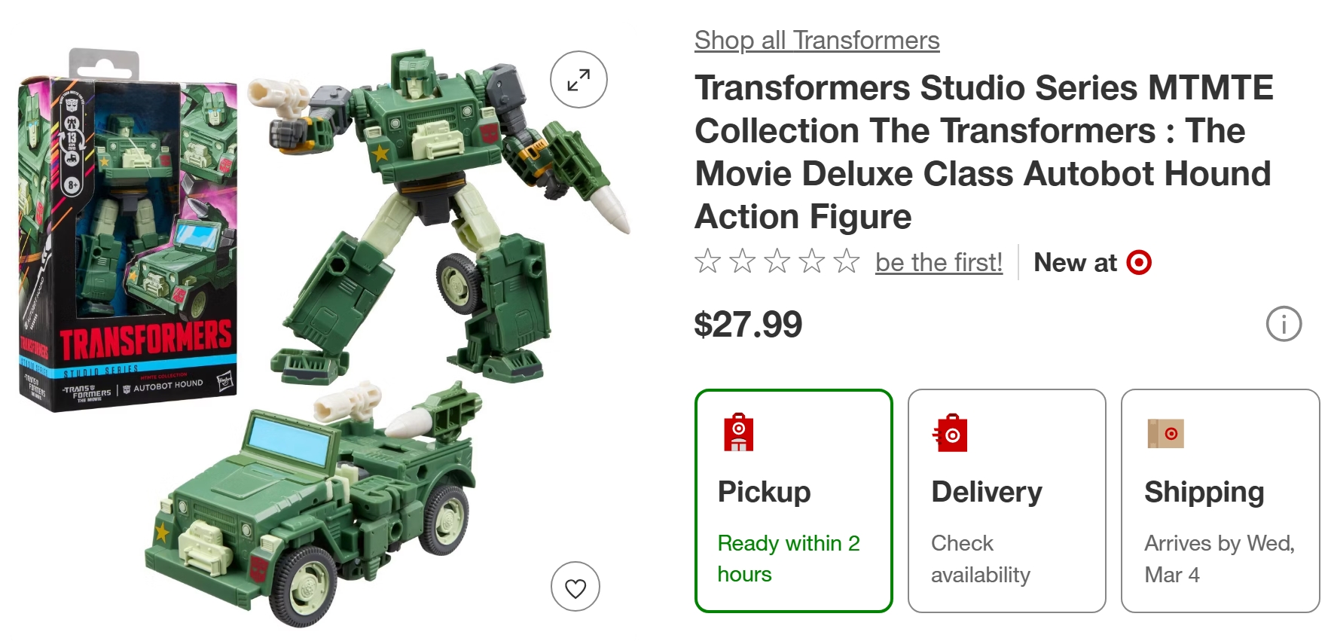Select the Pickup fulfillment option
Viewport: 1331px width, 641px height.
point(793,501)
